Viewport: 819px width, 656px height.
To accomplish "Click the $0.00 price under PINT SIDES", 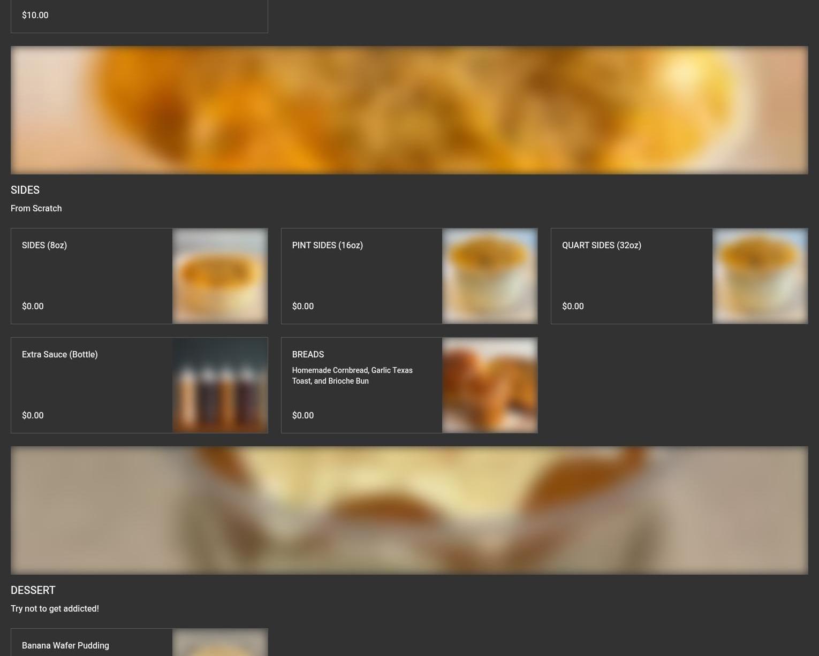I will (303, 307).
